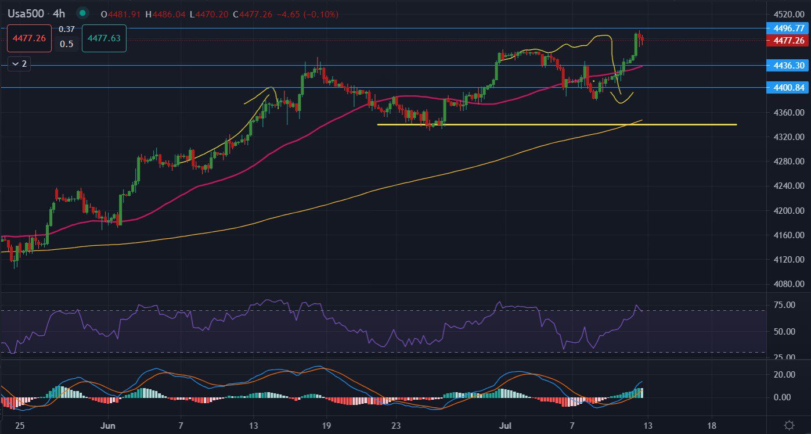Image resolution: width=811 pixels, height=434 pixels.
Task: Expand the collapsed indicators legend showing 2
Action: (x=19, y=64)
